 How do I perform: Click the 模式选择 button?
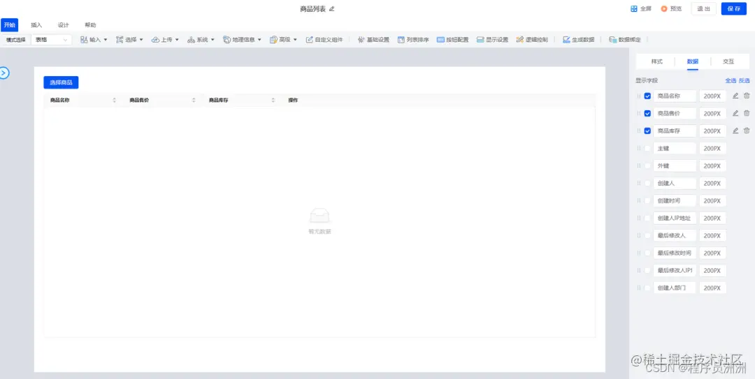(16, 40)
